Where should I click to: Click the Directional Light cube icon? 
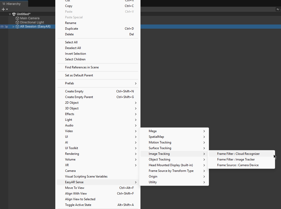click(x=18, y=22)
